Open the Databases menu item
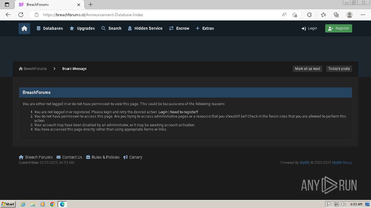 coord(50,28)
